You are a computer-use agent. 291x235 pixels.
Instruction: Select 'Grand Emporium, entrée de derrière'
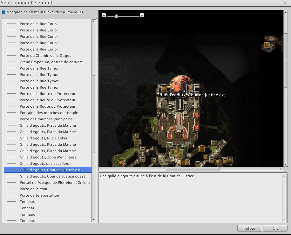(x=51, y=62)
